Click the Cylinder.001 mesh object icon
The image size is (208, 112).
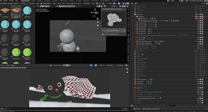[137, 29]
